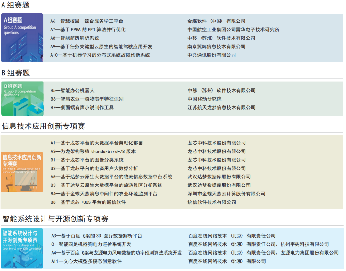Open the blue 智能系统设计与开源创新专项赛 banner
The image size is (346, 271).
click(x=22, y=248)
